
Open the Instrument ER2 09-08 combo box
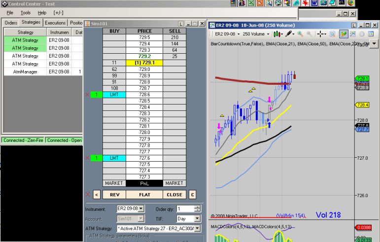click(130, 208)
